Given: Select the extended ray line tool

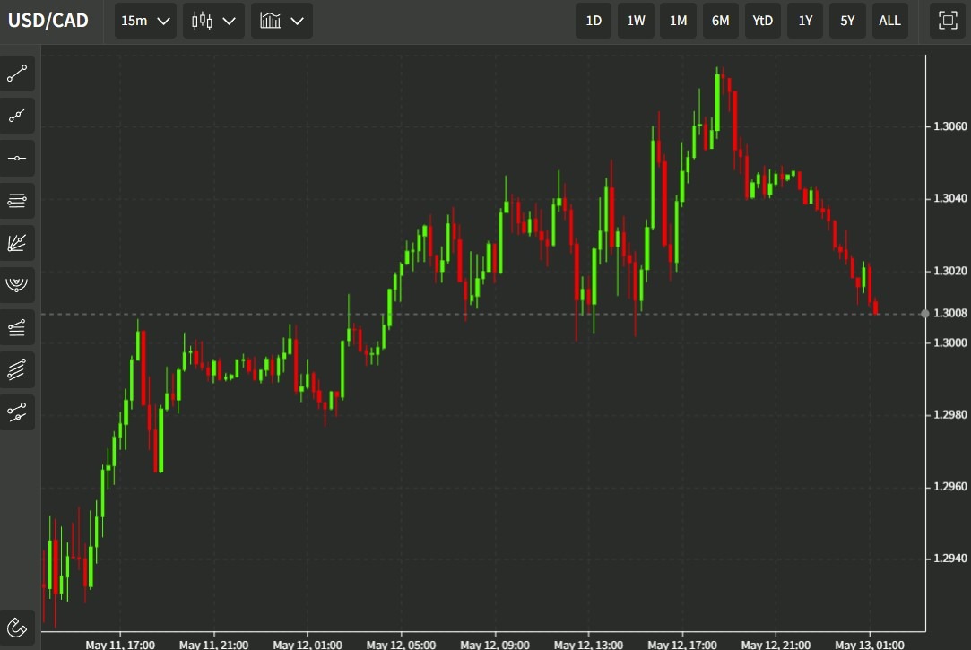Looking at the screenshot, I should click(17, 116).
